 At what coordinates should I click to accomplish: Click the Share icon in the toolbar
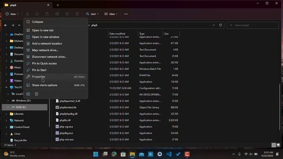point(67,14)
